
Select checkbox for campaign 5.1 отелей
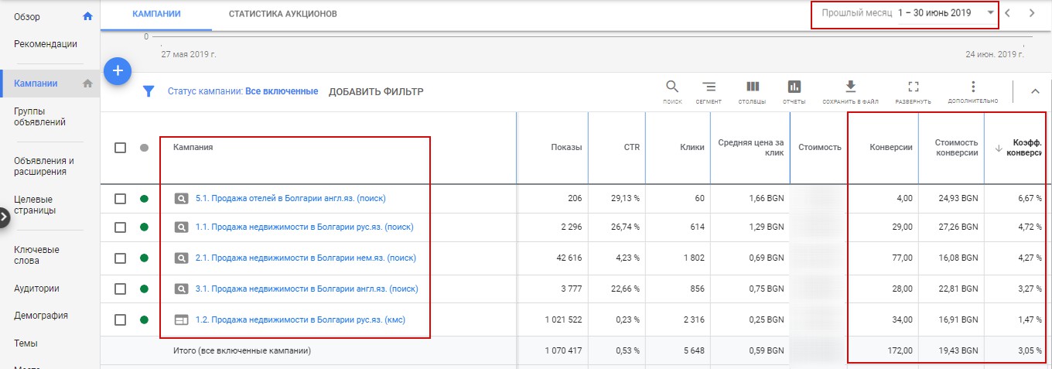[120, 199]
